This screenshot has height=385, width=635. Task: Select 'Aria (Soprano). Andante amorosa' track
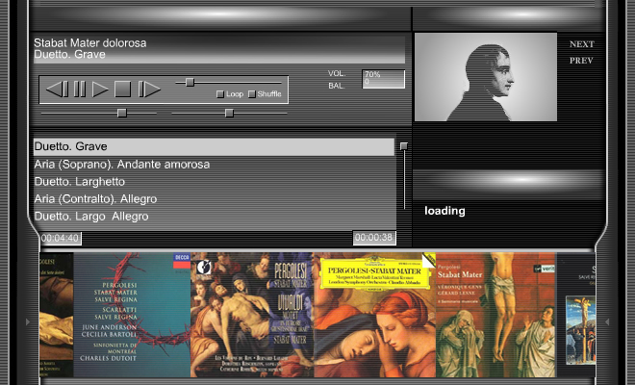coord(214,165)
